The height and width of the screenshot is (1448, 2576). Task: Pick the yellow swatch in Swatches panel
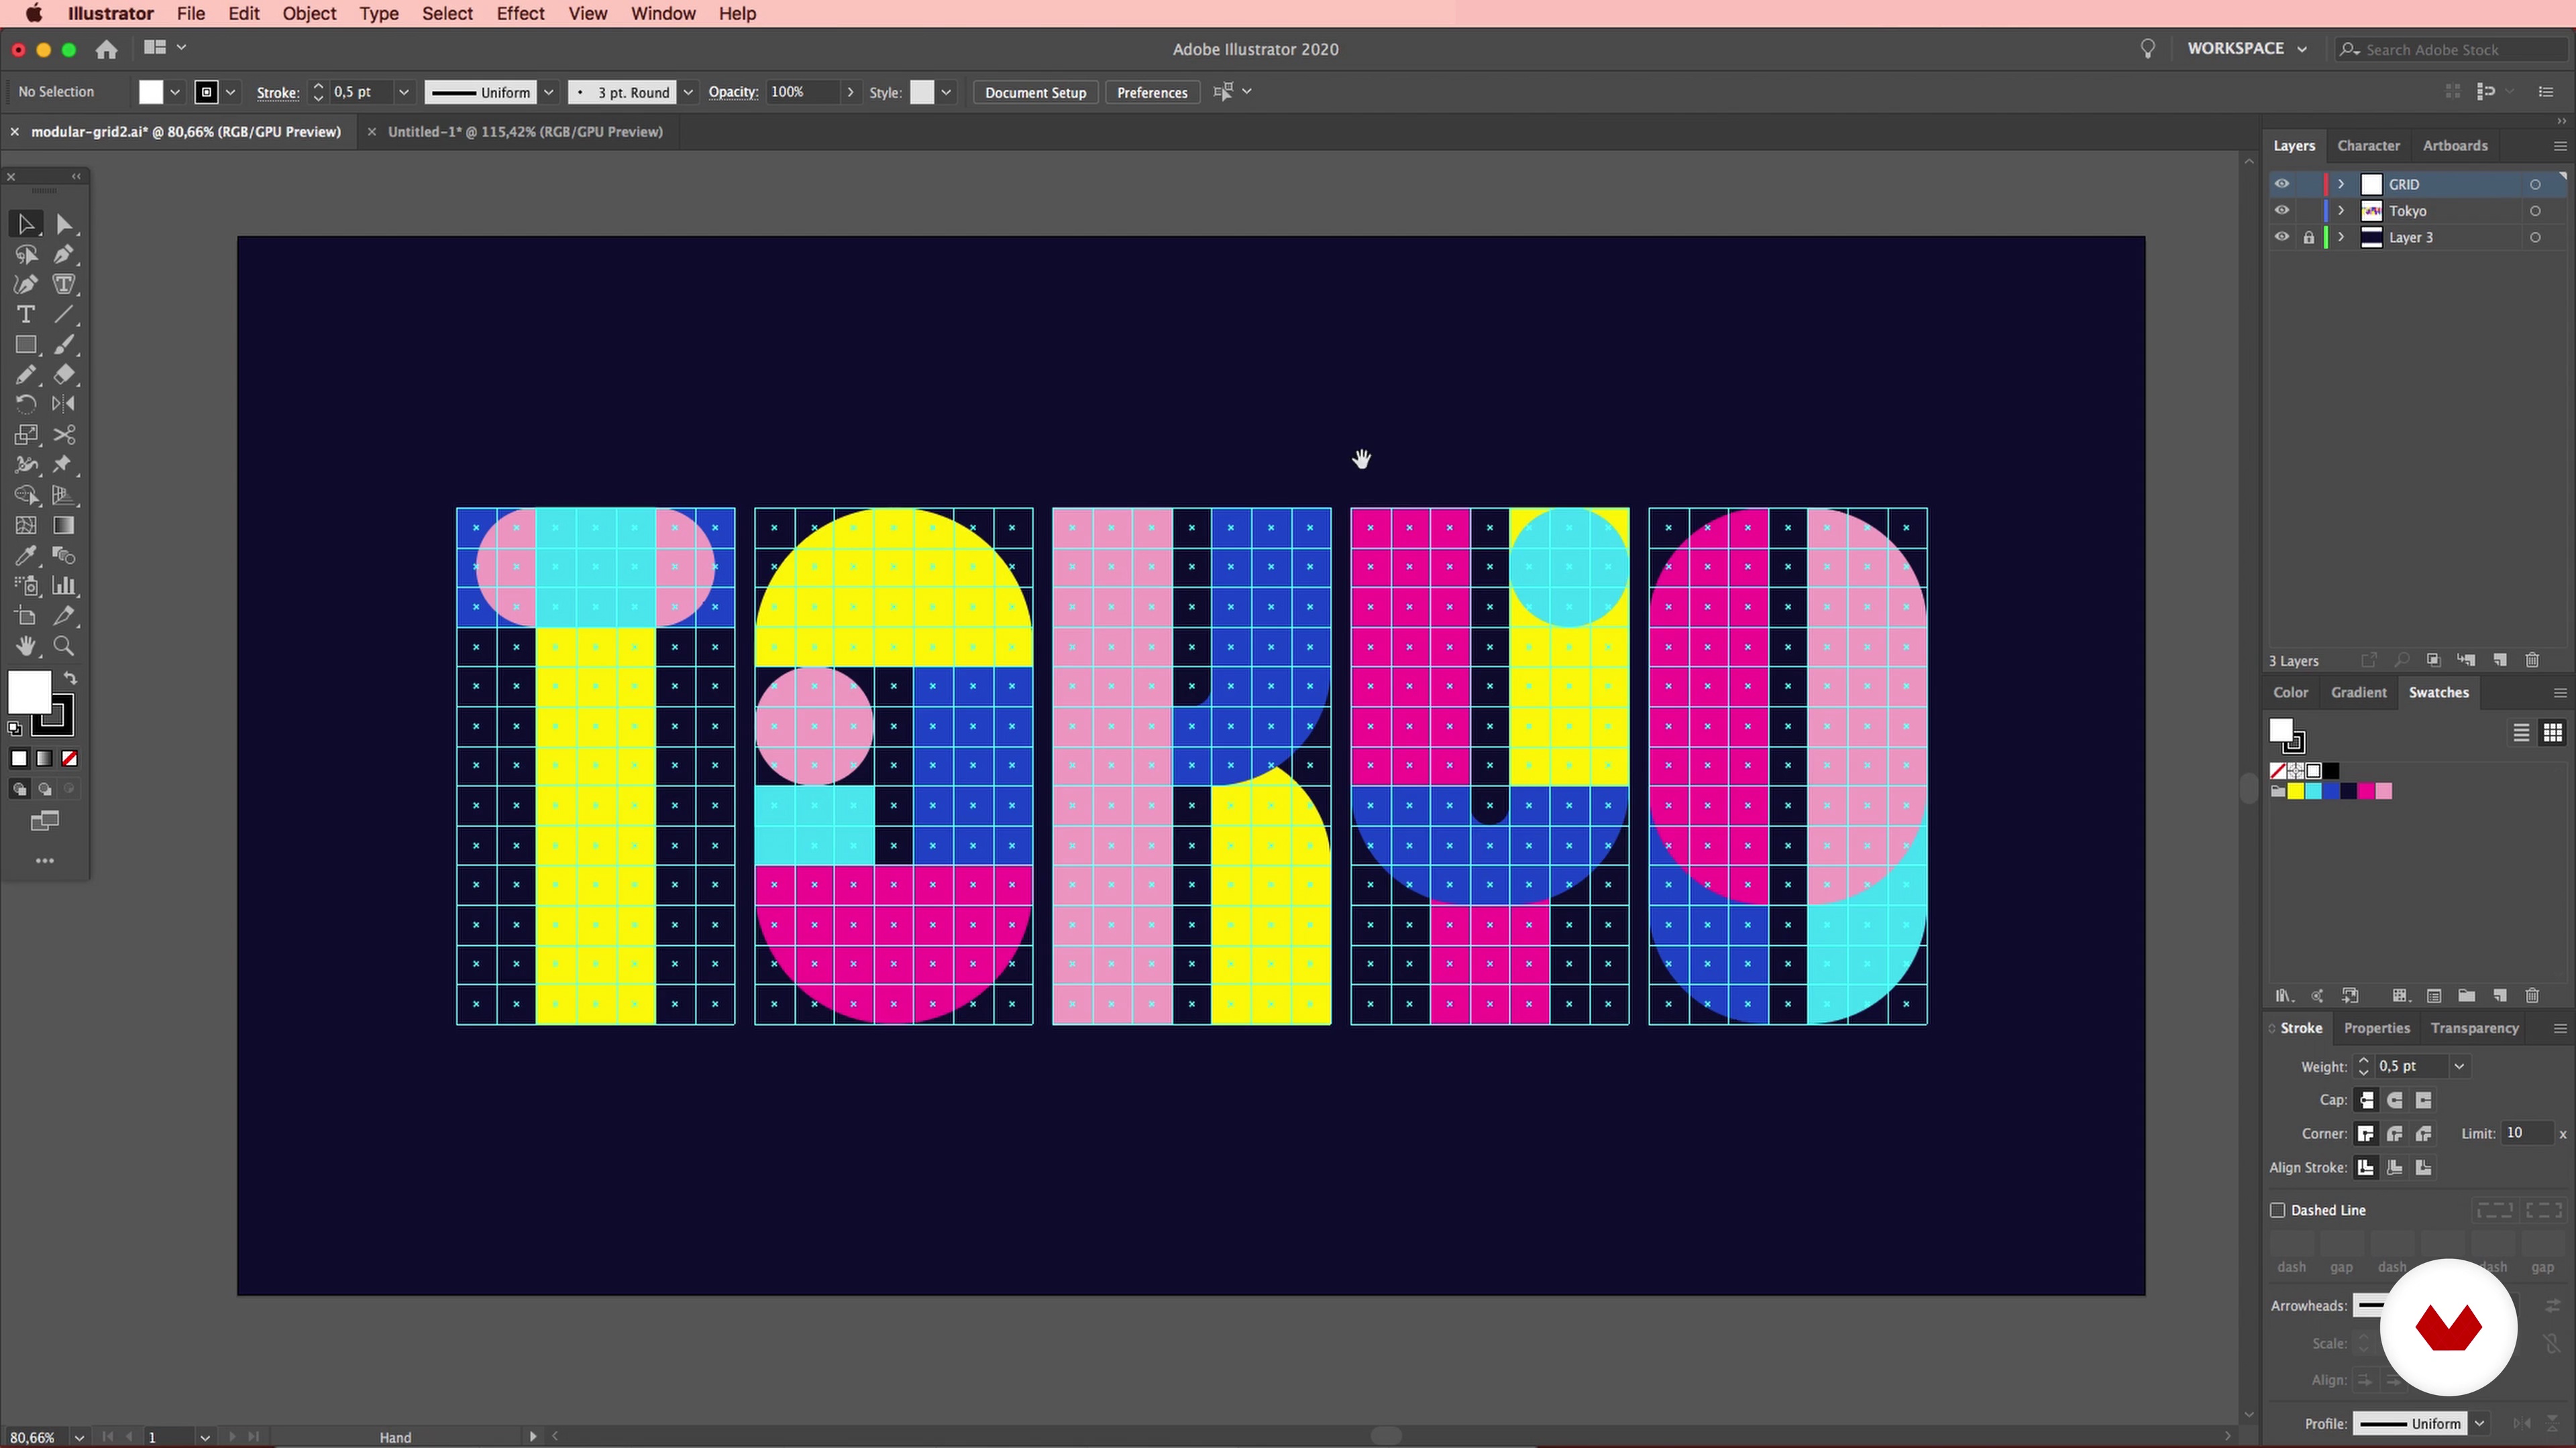[x=2296, y=792]
